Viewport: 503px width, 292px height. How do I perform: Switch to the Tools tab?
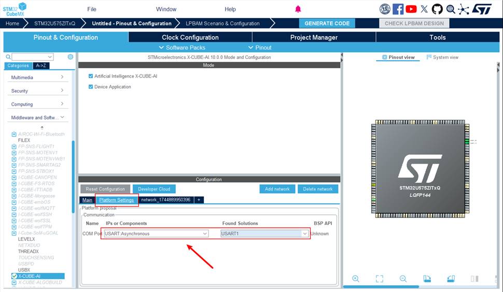pos(438,37)
